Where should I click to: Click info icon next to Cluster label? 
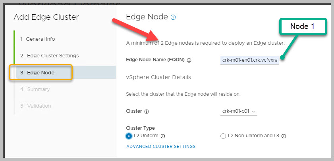(147, 112)
